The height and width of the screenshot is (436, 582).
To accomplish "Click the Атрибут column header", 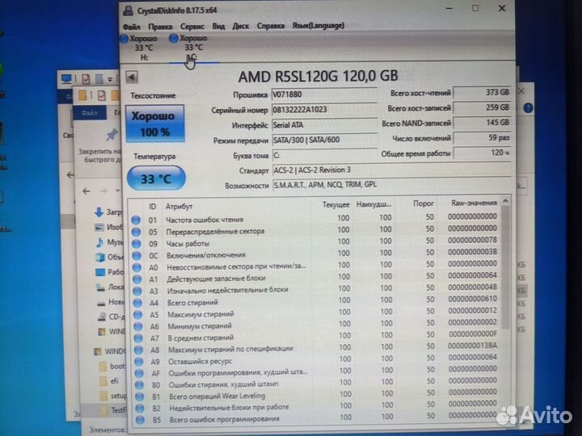I will tap(179, 207).
